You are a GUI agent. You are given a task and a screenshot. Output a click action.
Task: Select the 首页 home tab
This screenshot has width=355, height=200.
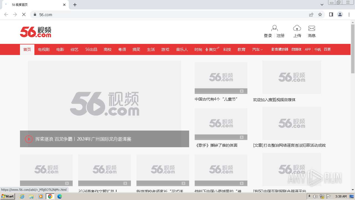click(27, 49)
